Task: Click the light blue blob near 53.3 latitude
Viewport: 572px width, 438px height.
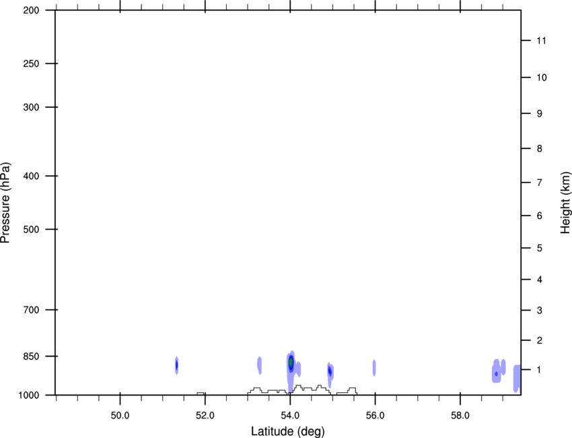Action: [x=259, y=365]
